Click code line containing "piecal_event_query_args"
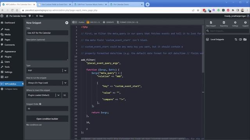The width and height of the screenshot is (250, 140). point(103,63)
